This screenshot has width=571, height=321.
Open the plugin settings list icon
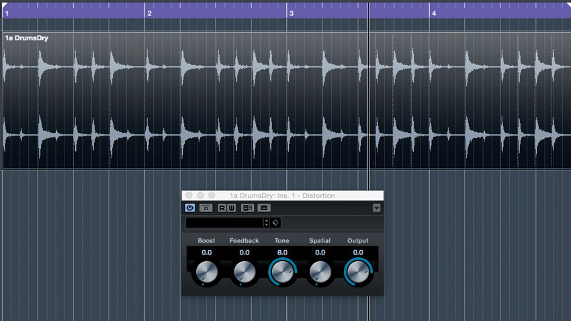[x=264, y=208]
